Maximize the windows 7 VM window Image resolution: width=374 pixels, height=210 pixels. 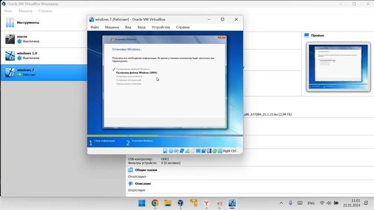pyautogui.click(x=223, y=19)
